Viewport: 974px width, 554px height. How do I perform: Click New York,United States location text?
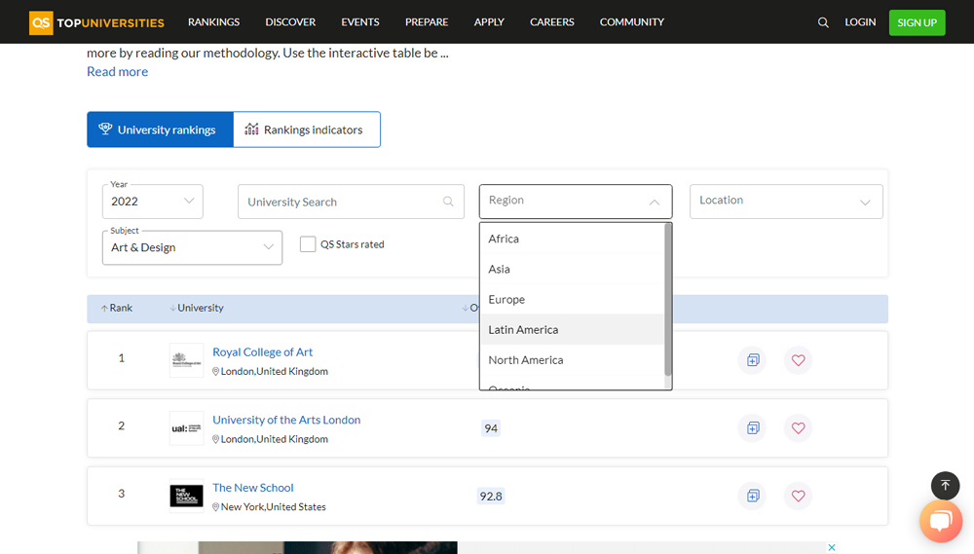tap(274, 507)
